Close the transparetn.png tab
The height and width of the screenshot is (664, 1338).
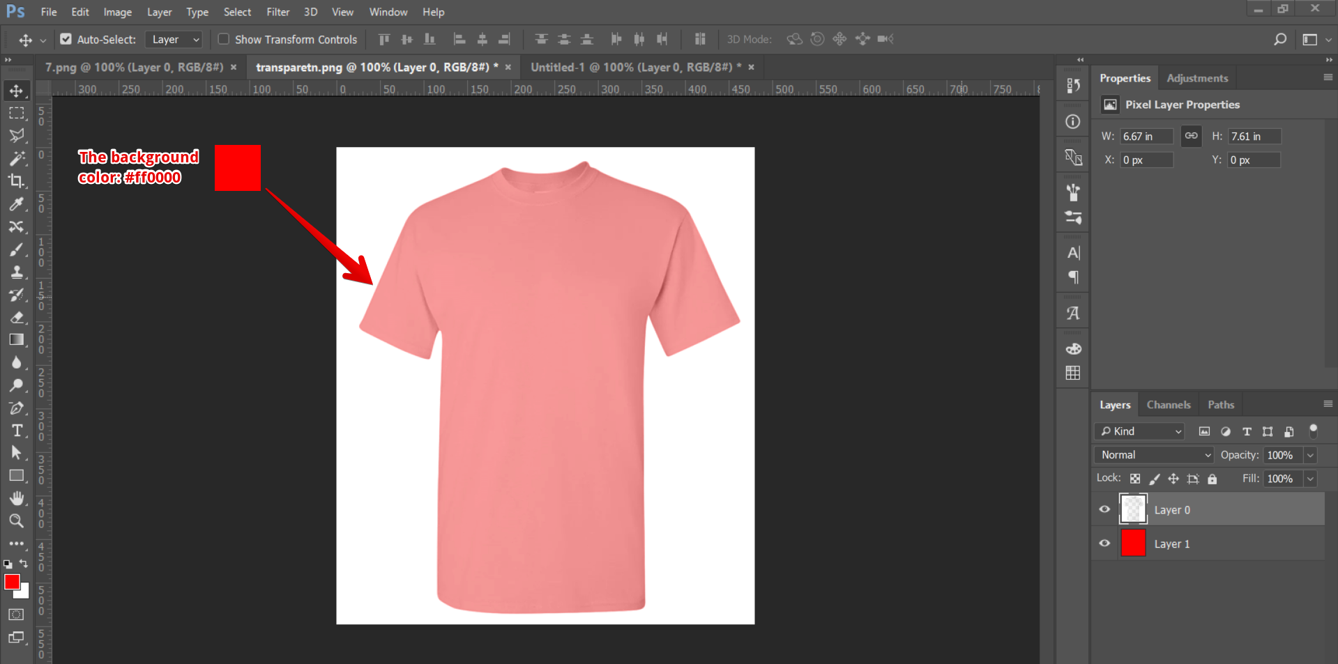pyautogui.click(x=508, y=67)
